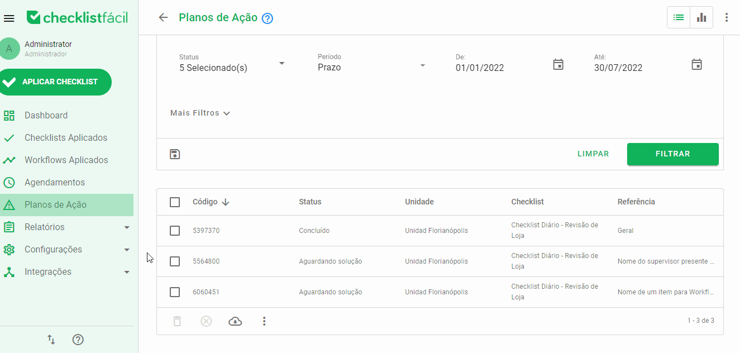Viewport: 740px width, 353px height.
Task: Check the checkbox for plan 5397370
Action: click(x=175, y=230)
